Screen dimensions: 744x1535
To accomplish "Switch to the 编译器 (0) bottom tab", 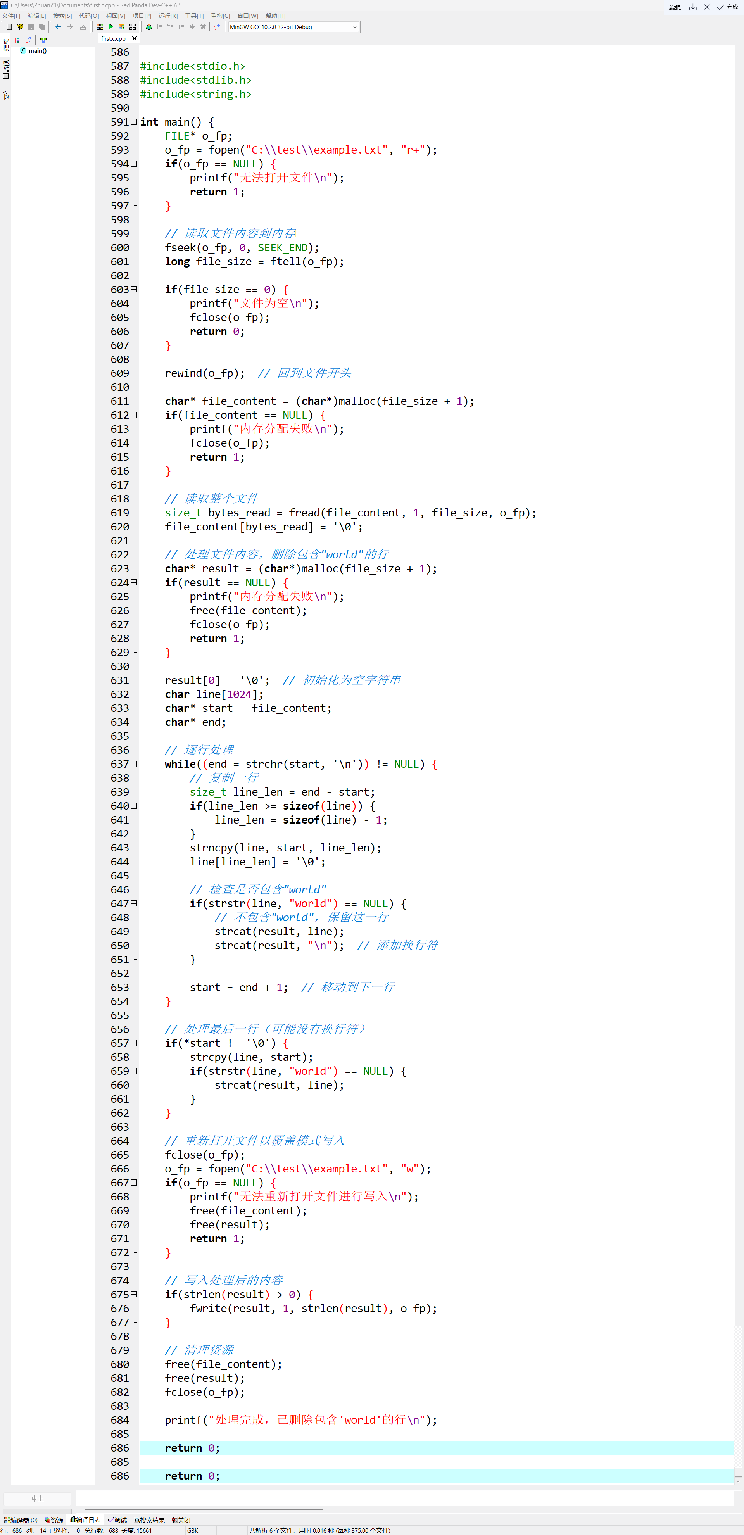I will tap(21, 1520).
